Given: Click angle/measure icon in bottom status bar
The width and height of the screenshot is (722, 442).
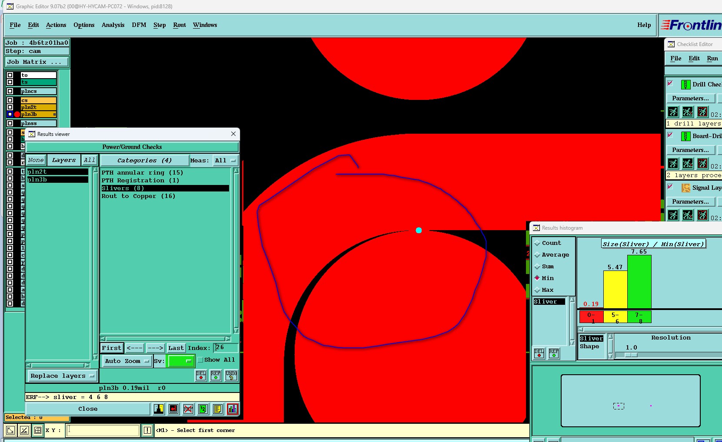Looking at the screenshot, I should coord(24,430).
